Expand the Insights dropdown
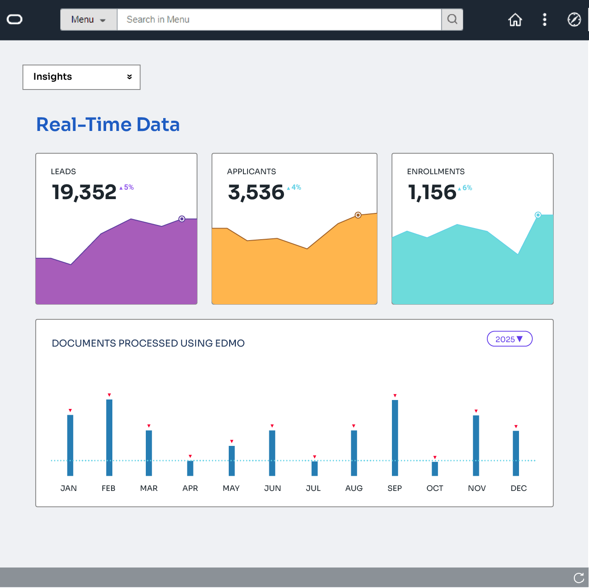589x588 pixels. (x=82, y=77)
